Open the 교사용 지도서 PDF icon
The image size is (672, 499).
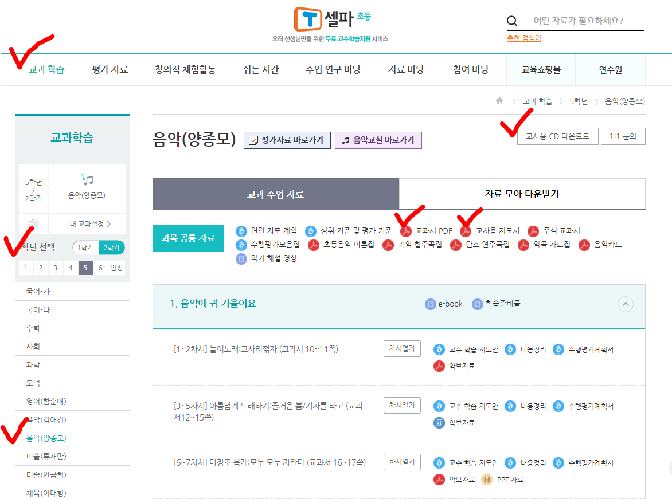[x=466, y=231]
